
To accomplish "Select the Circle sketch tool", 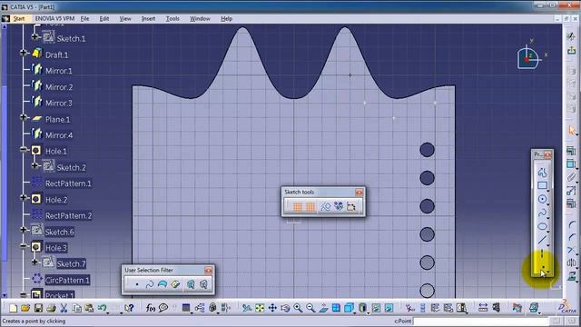I will 542,199.
